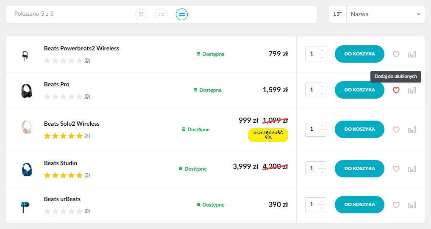Image resolution: width=431 pixels, height=229 pixels.
Task: Open the Nazwa sort dropdown
Action: (385, 14)
